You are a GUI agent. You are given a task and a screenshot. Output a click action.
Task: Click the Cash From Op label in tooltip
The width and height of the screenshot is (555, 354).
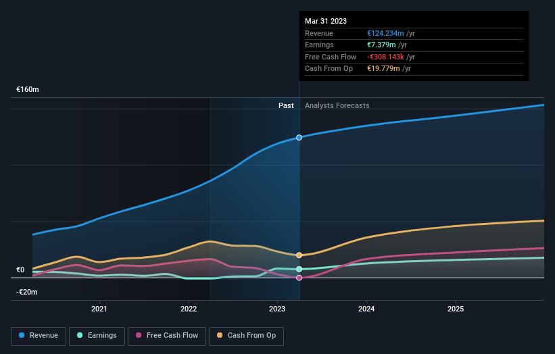pyautogui.click(x=329, y=69)
